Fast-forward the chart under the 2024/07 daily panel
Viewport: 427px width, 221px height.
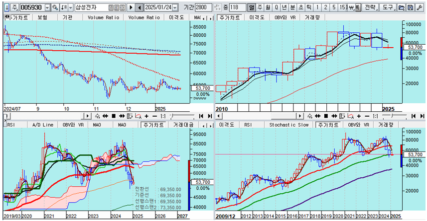click(x=122, y=116)
